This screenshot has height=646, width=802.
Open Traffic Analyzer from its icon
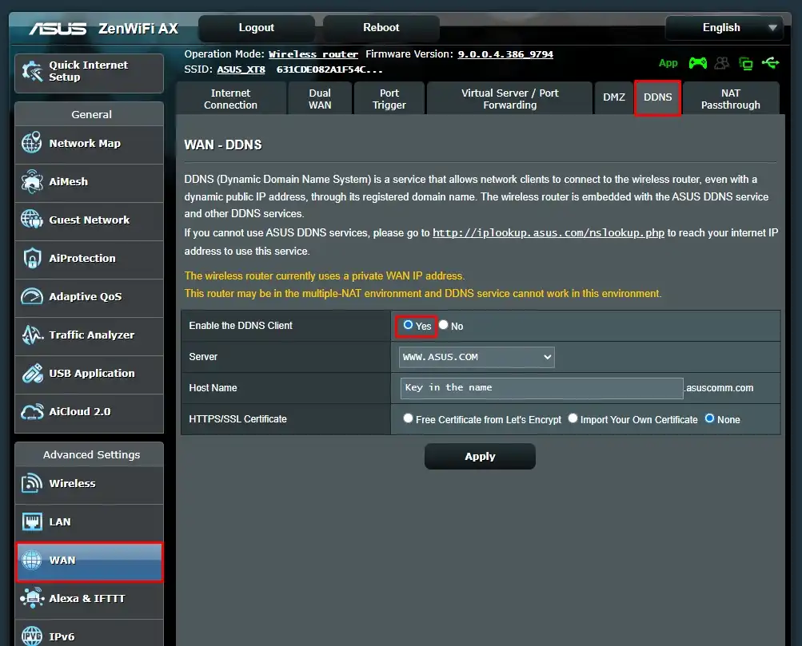click(32, 335)
